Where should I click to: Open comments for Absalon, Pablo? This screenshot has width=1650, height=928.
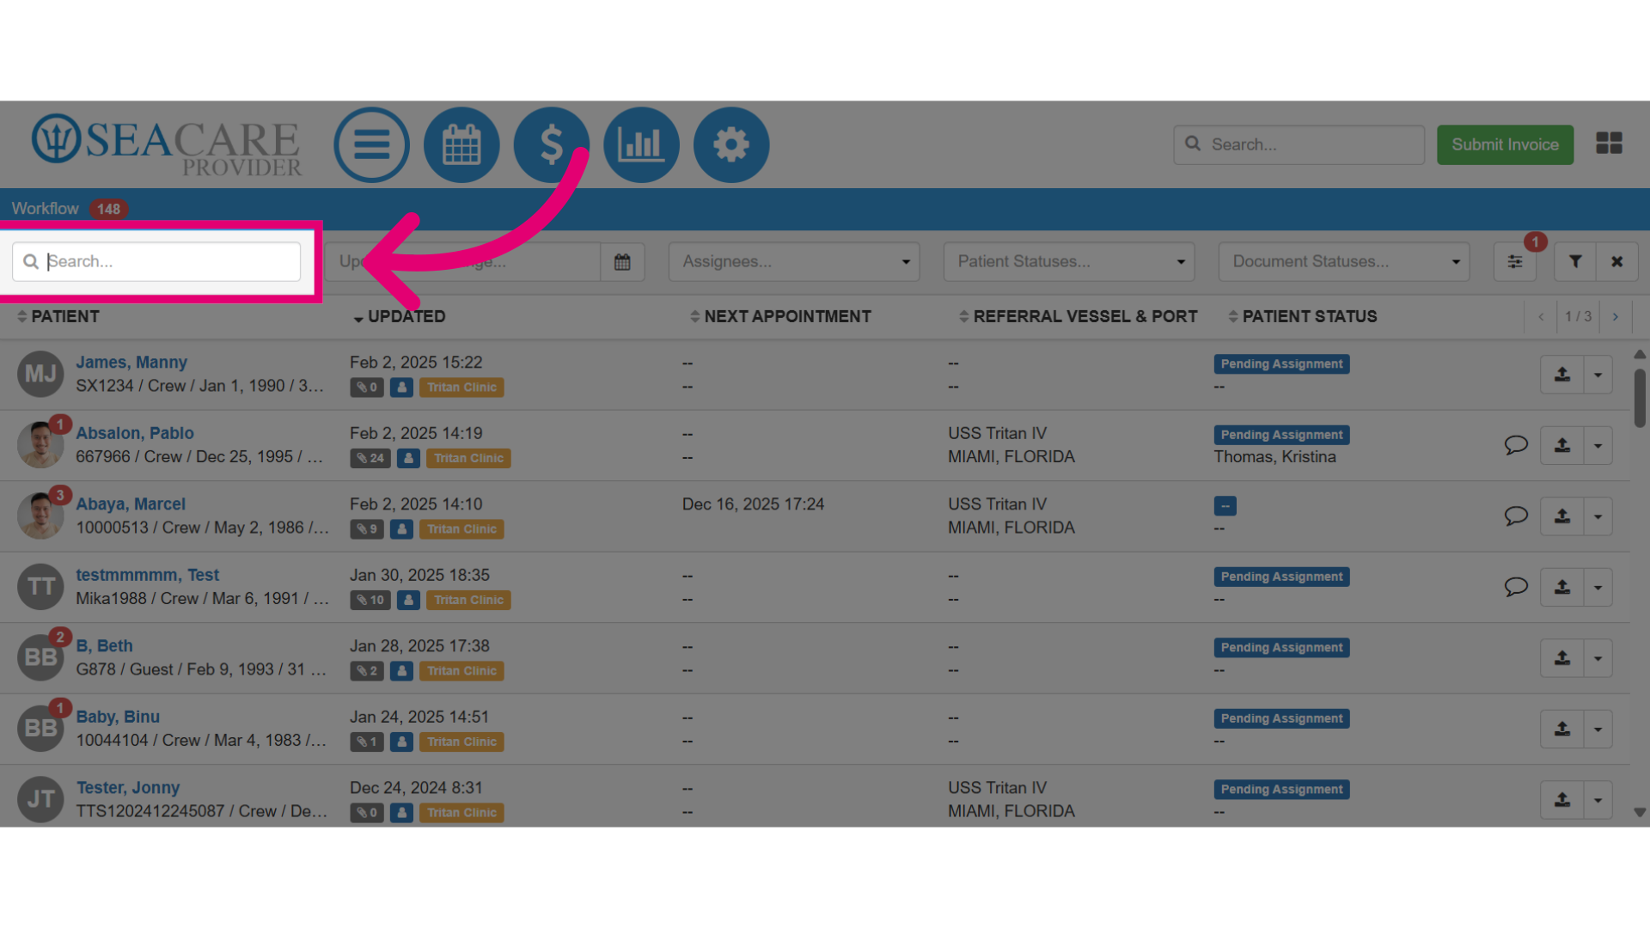point(1516,445)
